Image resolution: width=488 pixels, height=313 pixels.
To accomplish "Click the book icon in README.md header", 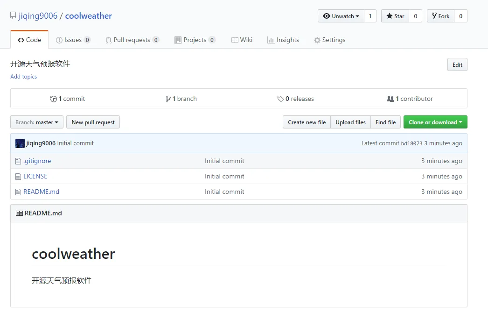I will (19, 213).
